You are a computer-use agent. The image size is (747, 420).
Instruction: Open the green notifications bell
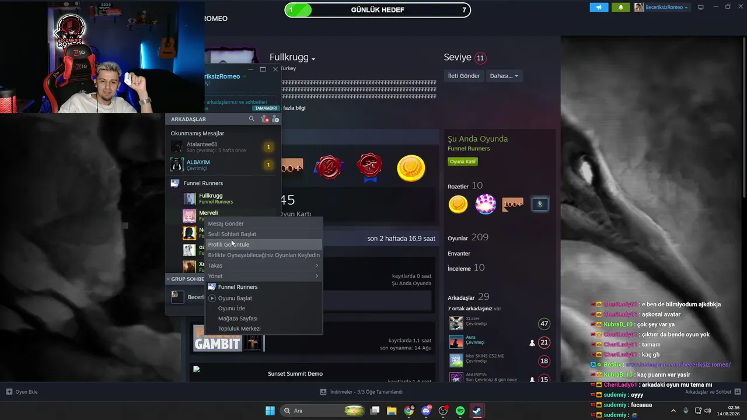tap(620, 7)
